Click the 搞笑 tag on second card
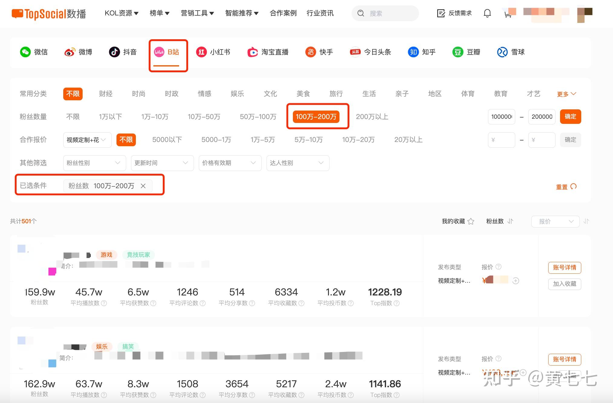 (x=128, y=347)
